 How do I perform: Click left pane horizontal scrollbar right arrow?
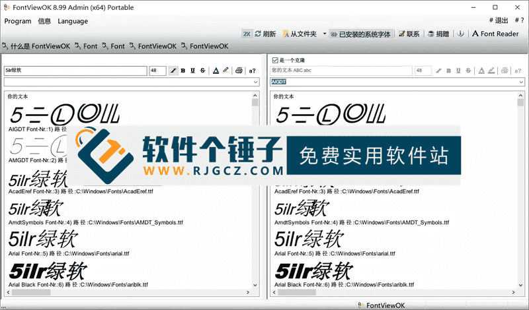point(248,292)
